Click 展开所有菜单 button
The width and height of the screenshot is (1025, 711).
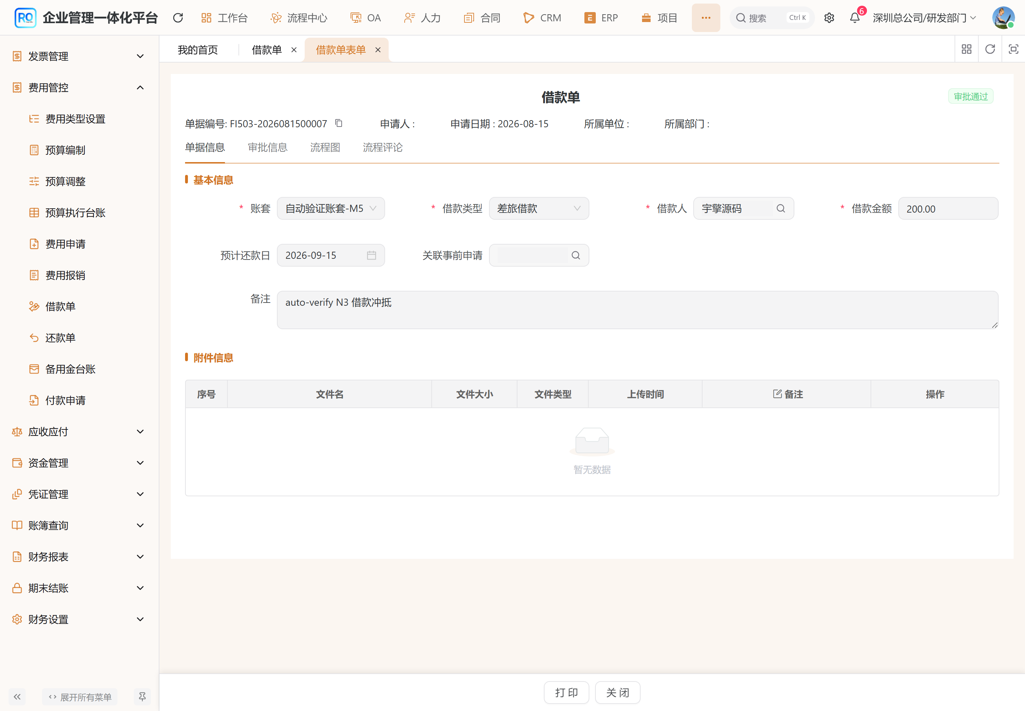click(x=80, y=697)
